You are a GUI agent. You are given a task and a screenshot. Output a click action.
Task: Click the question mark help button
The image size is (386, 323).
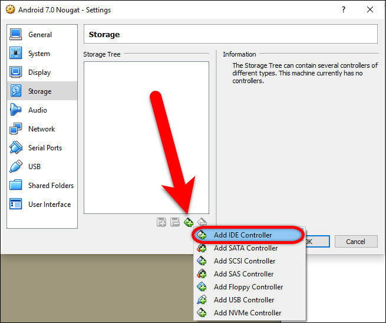pyautogui.click(x=344, y=9)
